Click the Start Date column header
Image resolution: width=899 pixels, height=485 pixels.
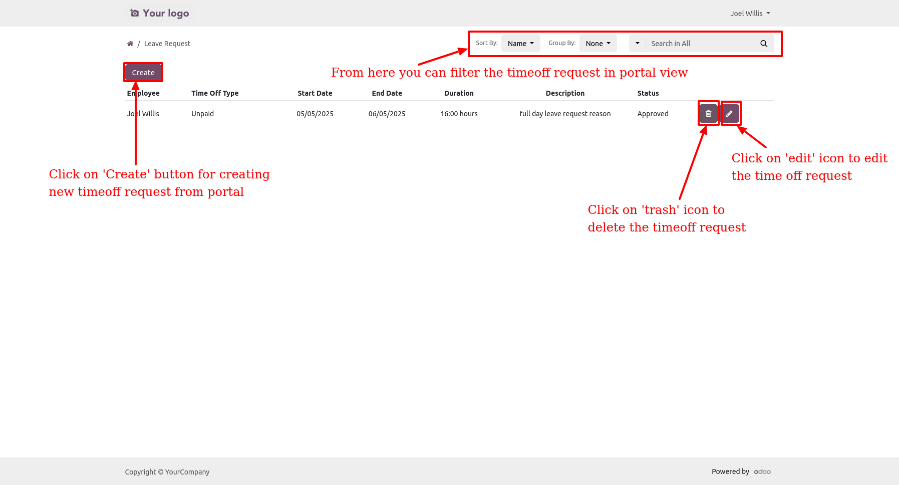pos(315,93)
